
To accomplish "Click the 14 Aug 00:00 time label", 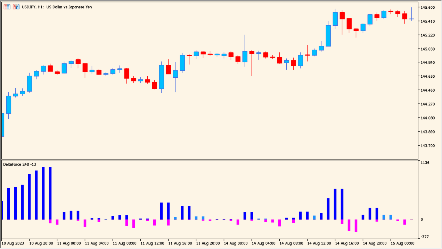I will (235, 243).
